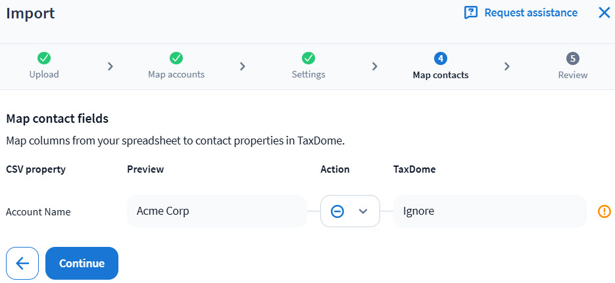Click the step 4 number badge
615x283 pixels.
[x=441, y=58]
